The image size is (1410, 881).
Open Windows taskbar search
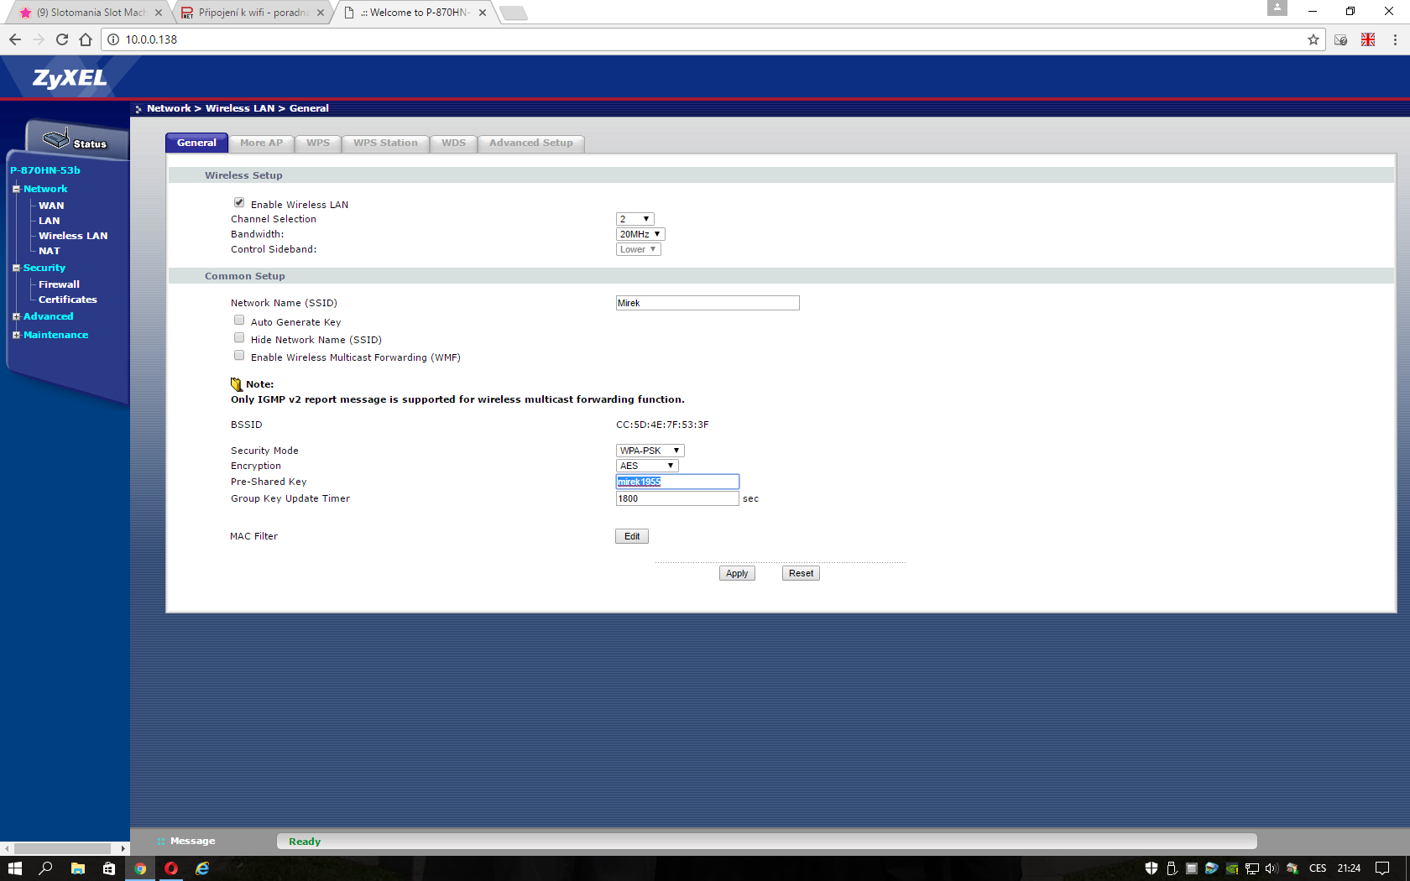[x=46, y=868]
